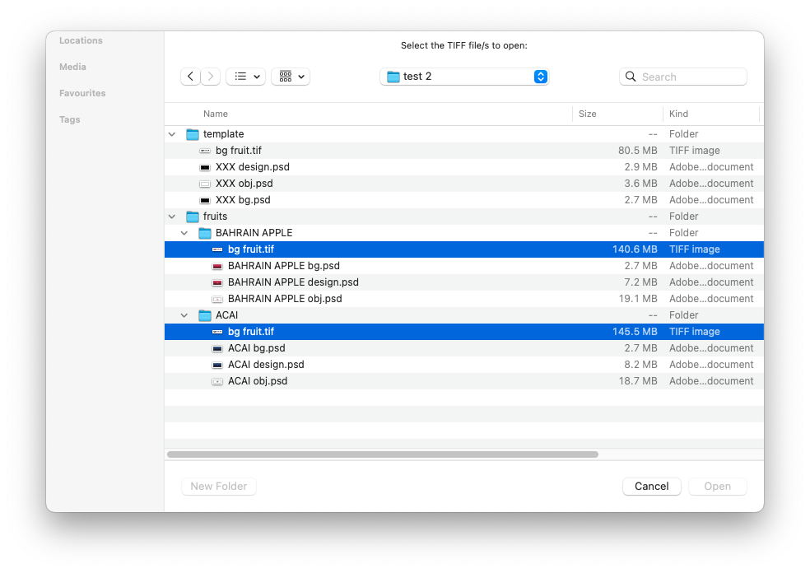Click the ACAI folder icon
810x573 pixels.
204,314
